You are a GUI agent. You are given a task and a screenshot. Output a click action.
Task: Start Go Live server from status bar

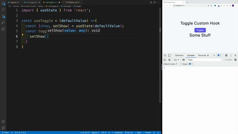click(x=129, y=133)
